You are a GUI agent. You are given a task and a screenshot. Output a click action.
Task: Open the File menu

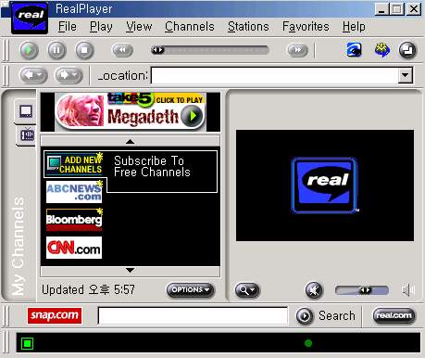tap(68, 27)
